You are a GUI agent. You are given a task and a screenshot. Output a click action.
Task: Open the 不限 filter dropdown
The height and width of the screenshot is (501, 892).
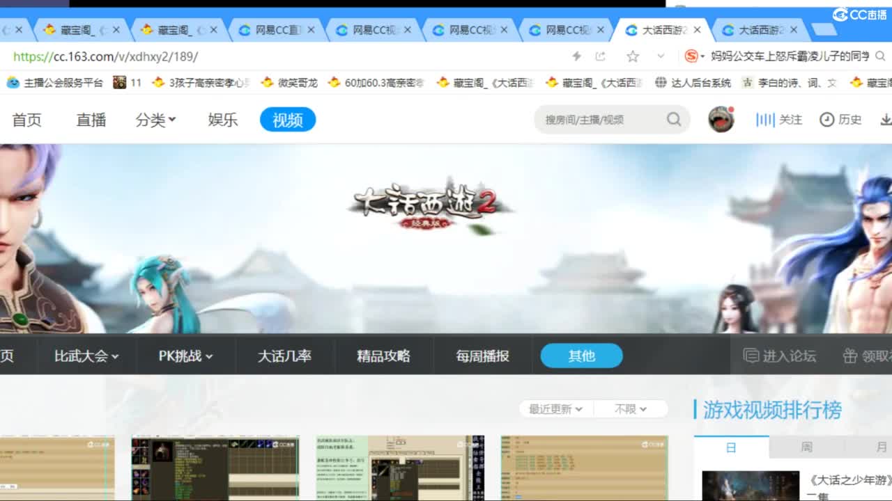click(x=631, y=408)
